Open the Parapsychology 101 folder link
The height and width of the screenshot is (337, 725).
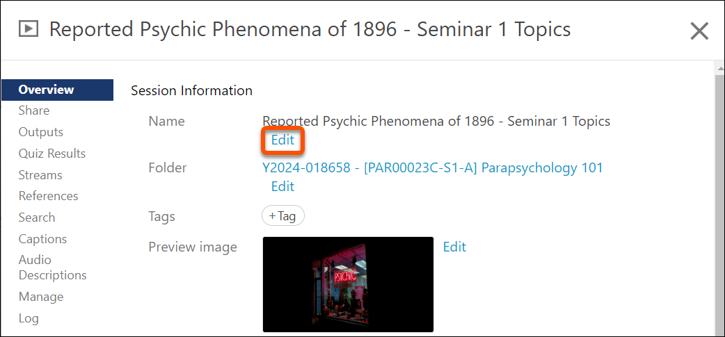tap(432, 167)
